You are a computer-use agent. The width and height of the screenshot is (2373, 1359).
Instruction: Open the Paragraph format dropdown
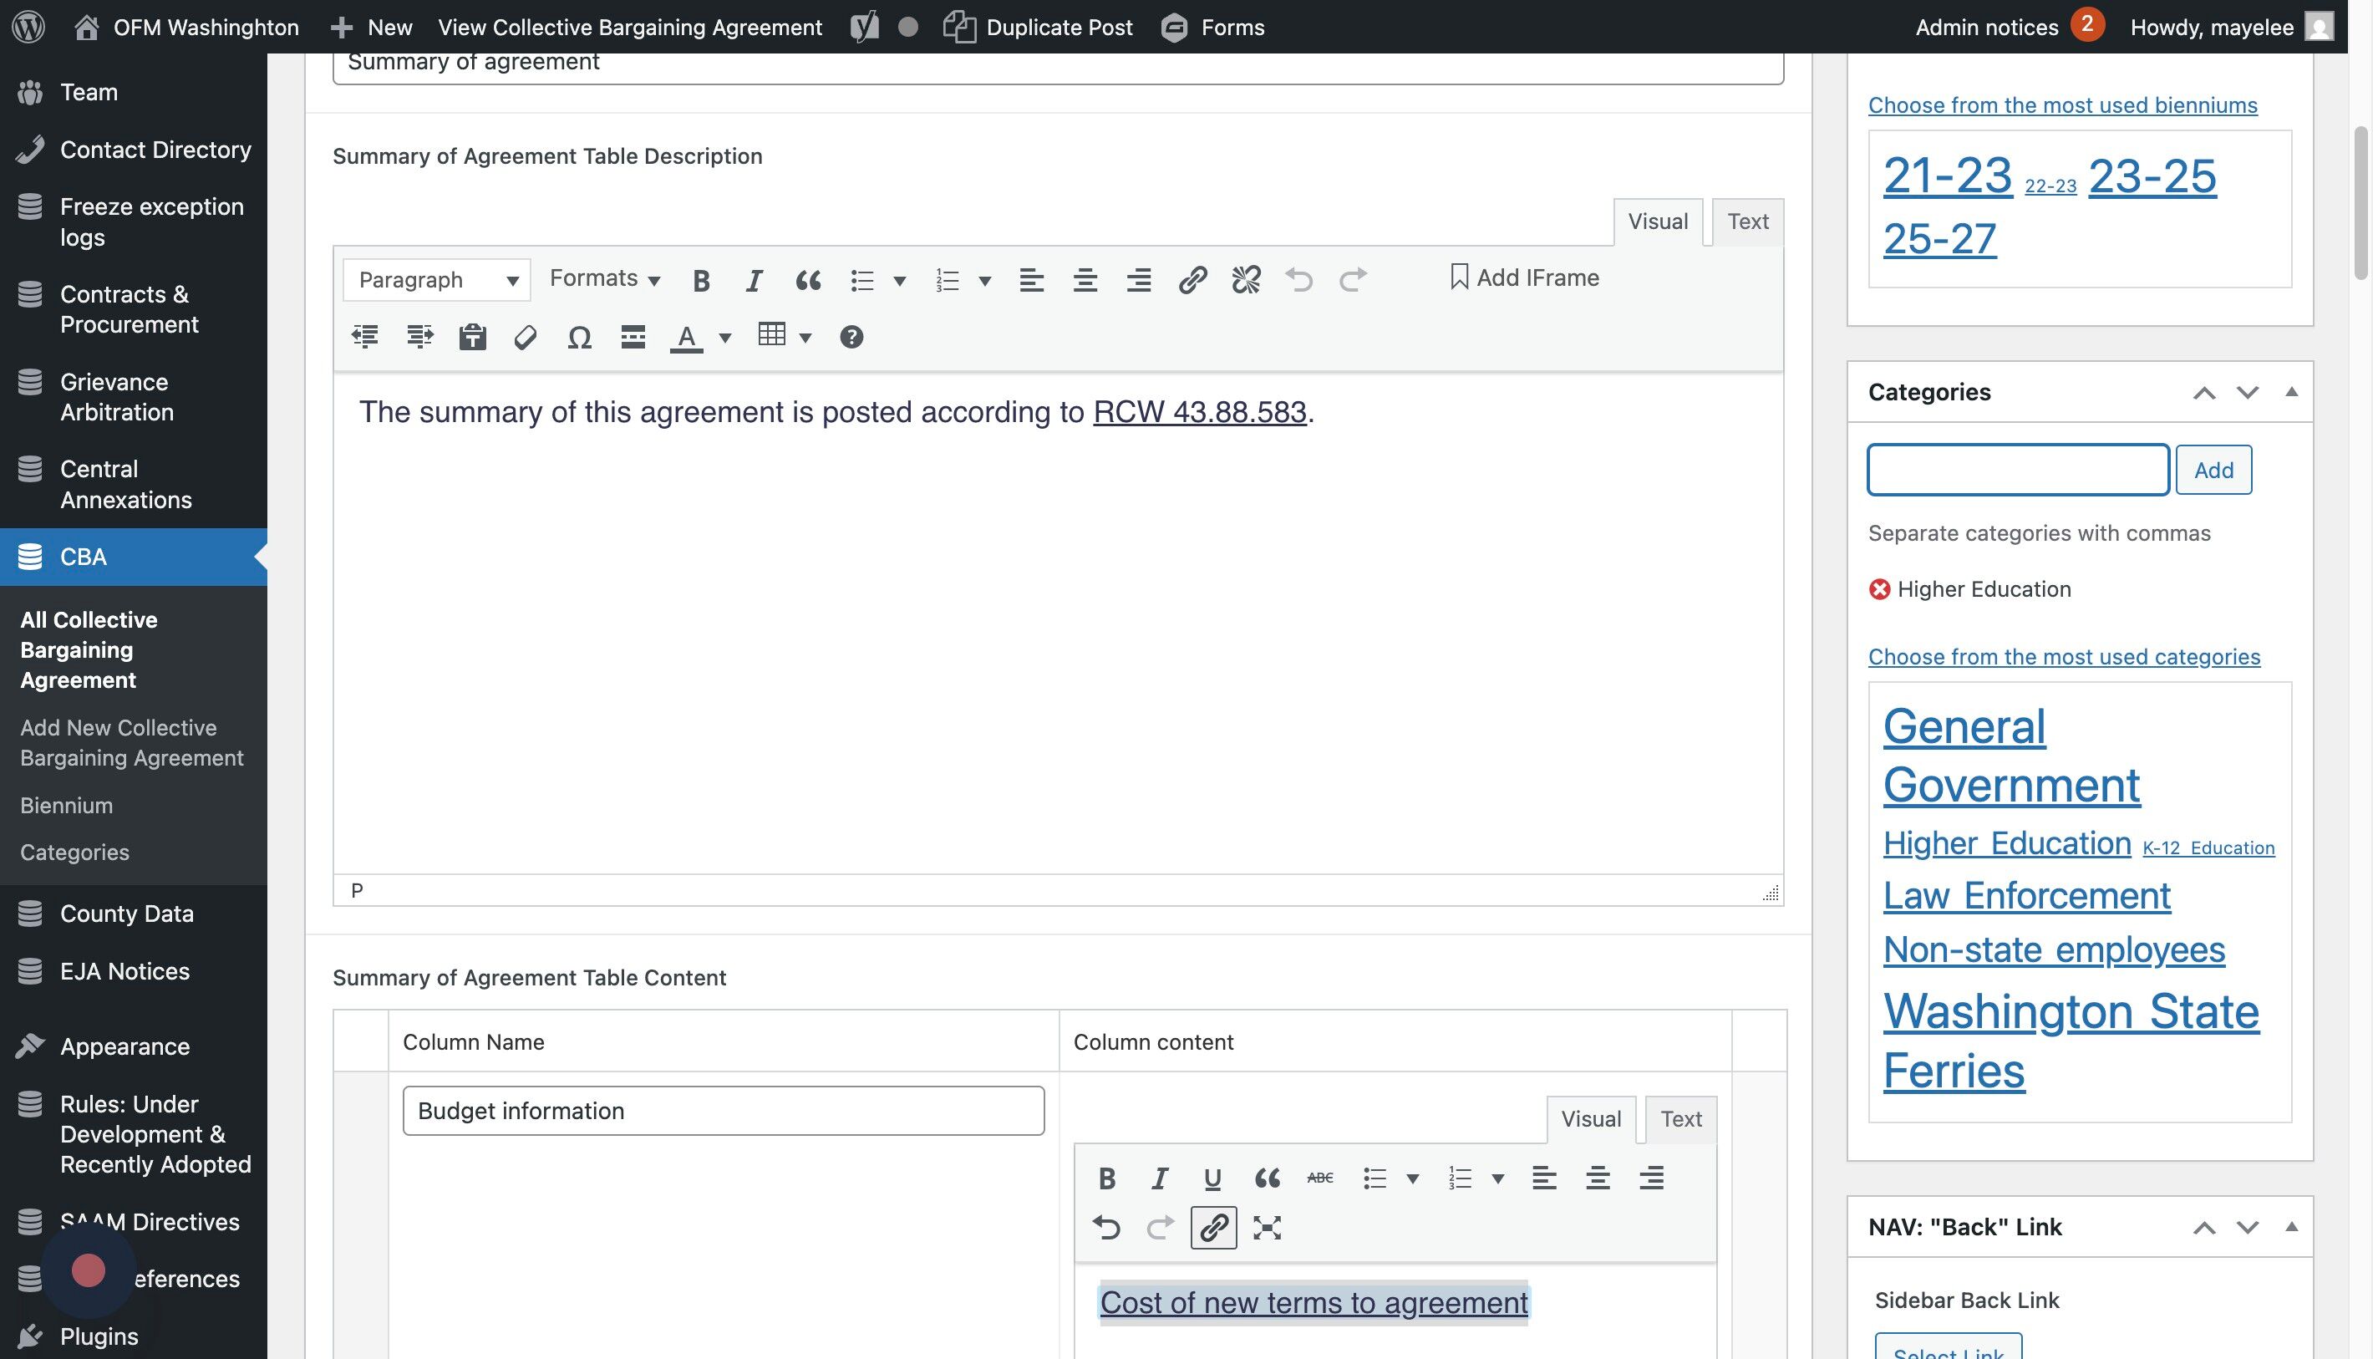coord(436,280)
